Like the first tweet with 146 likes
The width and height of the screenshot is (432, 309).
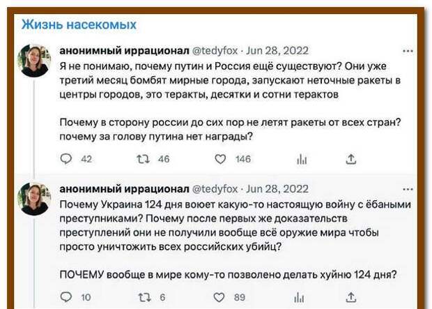220,159
